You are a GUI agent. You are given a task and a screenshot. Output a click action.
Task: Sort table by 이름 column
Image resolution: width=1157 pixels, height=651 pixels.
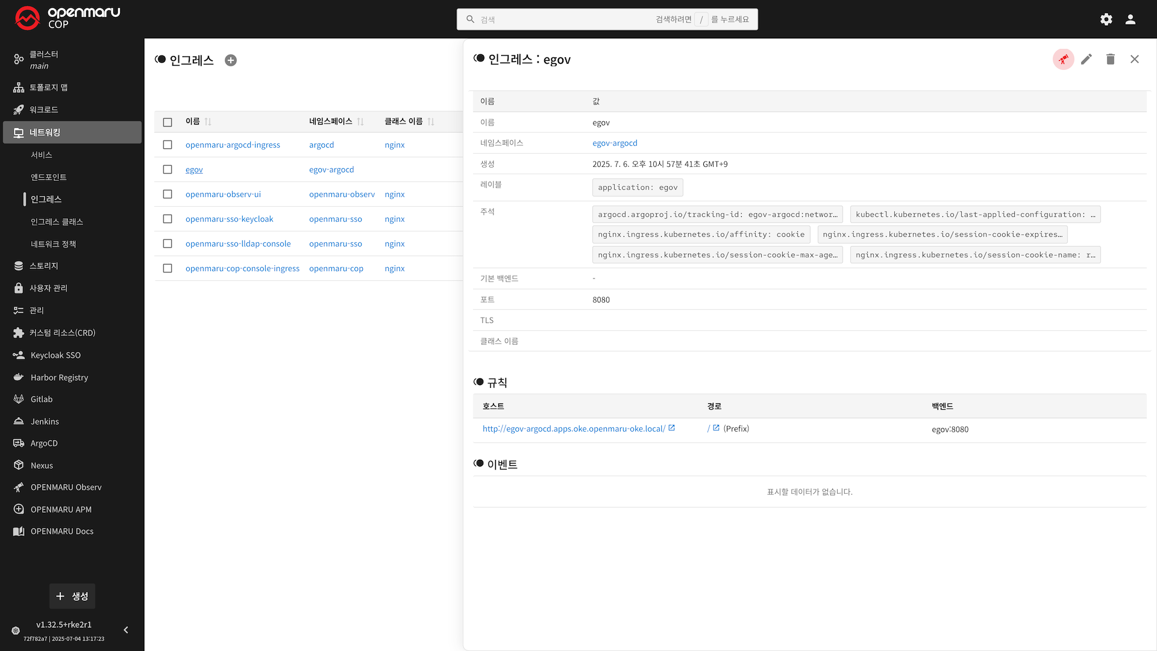point(208,122)
